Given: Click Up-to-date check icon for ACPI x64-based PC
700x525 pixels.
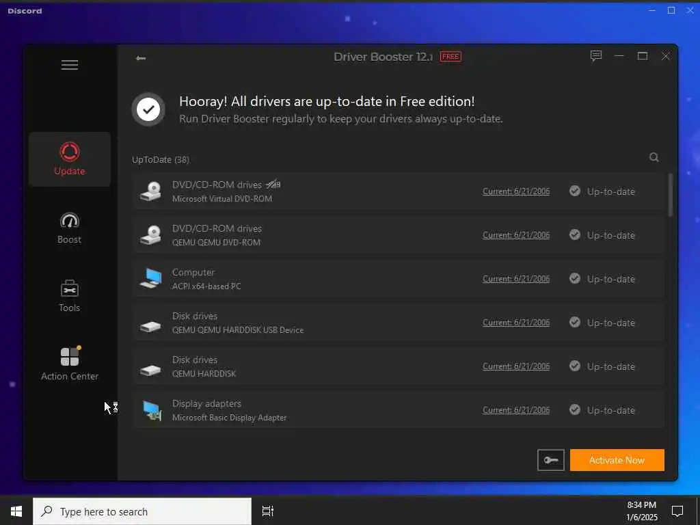Looking at the screenshot, I should pos(575,279).
